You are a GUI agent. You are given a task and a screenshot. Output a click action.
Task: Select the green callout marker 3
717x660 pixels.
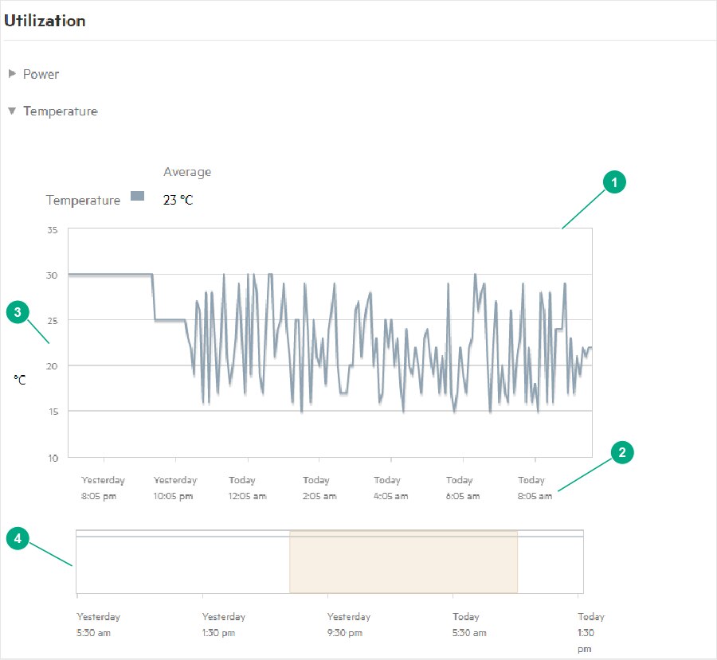[x=18, y=312]
